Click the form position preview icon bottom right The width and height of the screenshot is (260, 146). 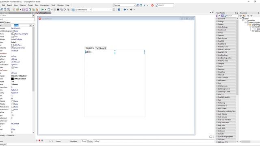click(x=211, y=137)
